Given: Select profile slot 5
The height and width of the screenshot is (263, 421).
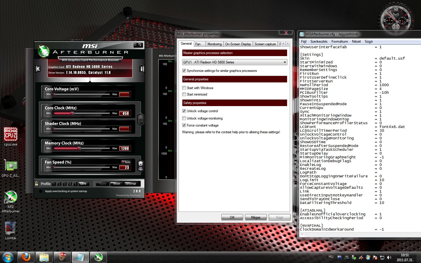Looking at the screenshot, I should pos(75,184).
